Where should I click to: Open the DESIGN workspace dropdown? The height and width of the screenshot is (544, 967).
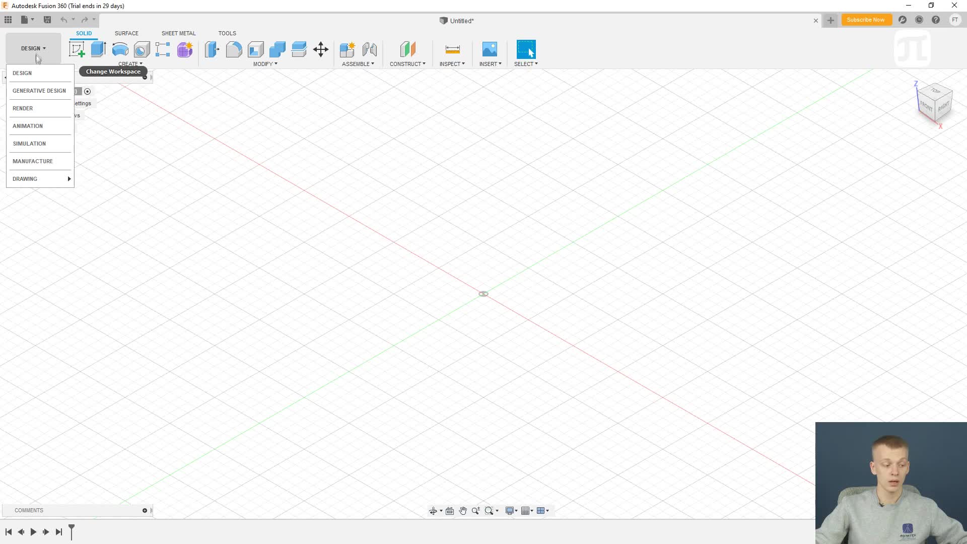33,48
